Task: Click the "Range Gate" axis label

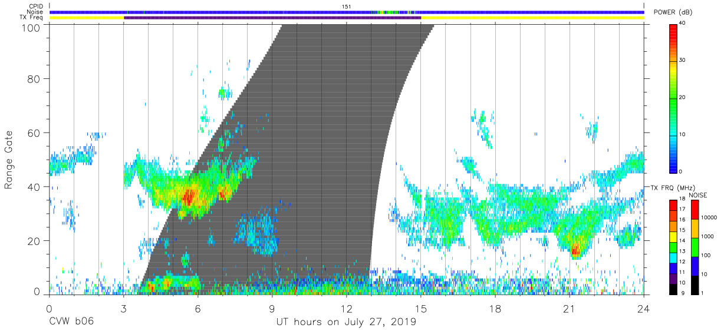Action: [9, 160]
